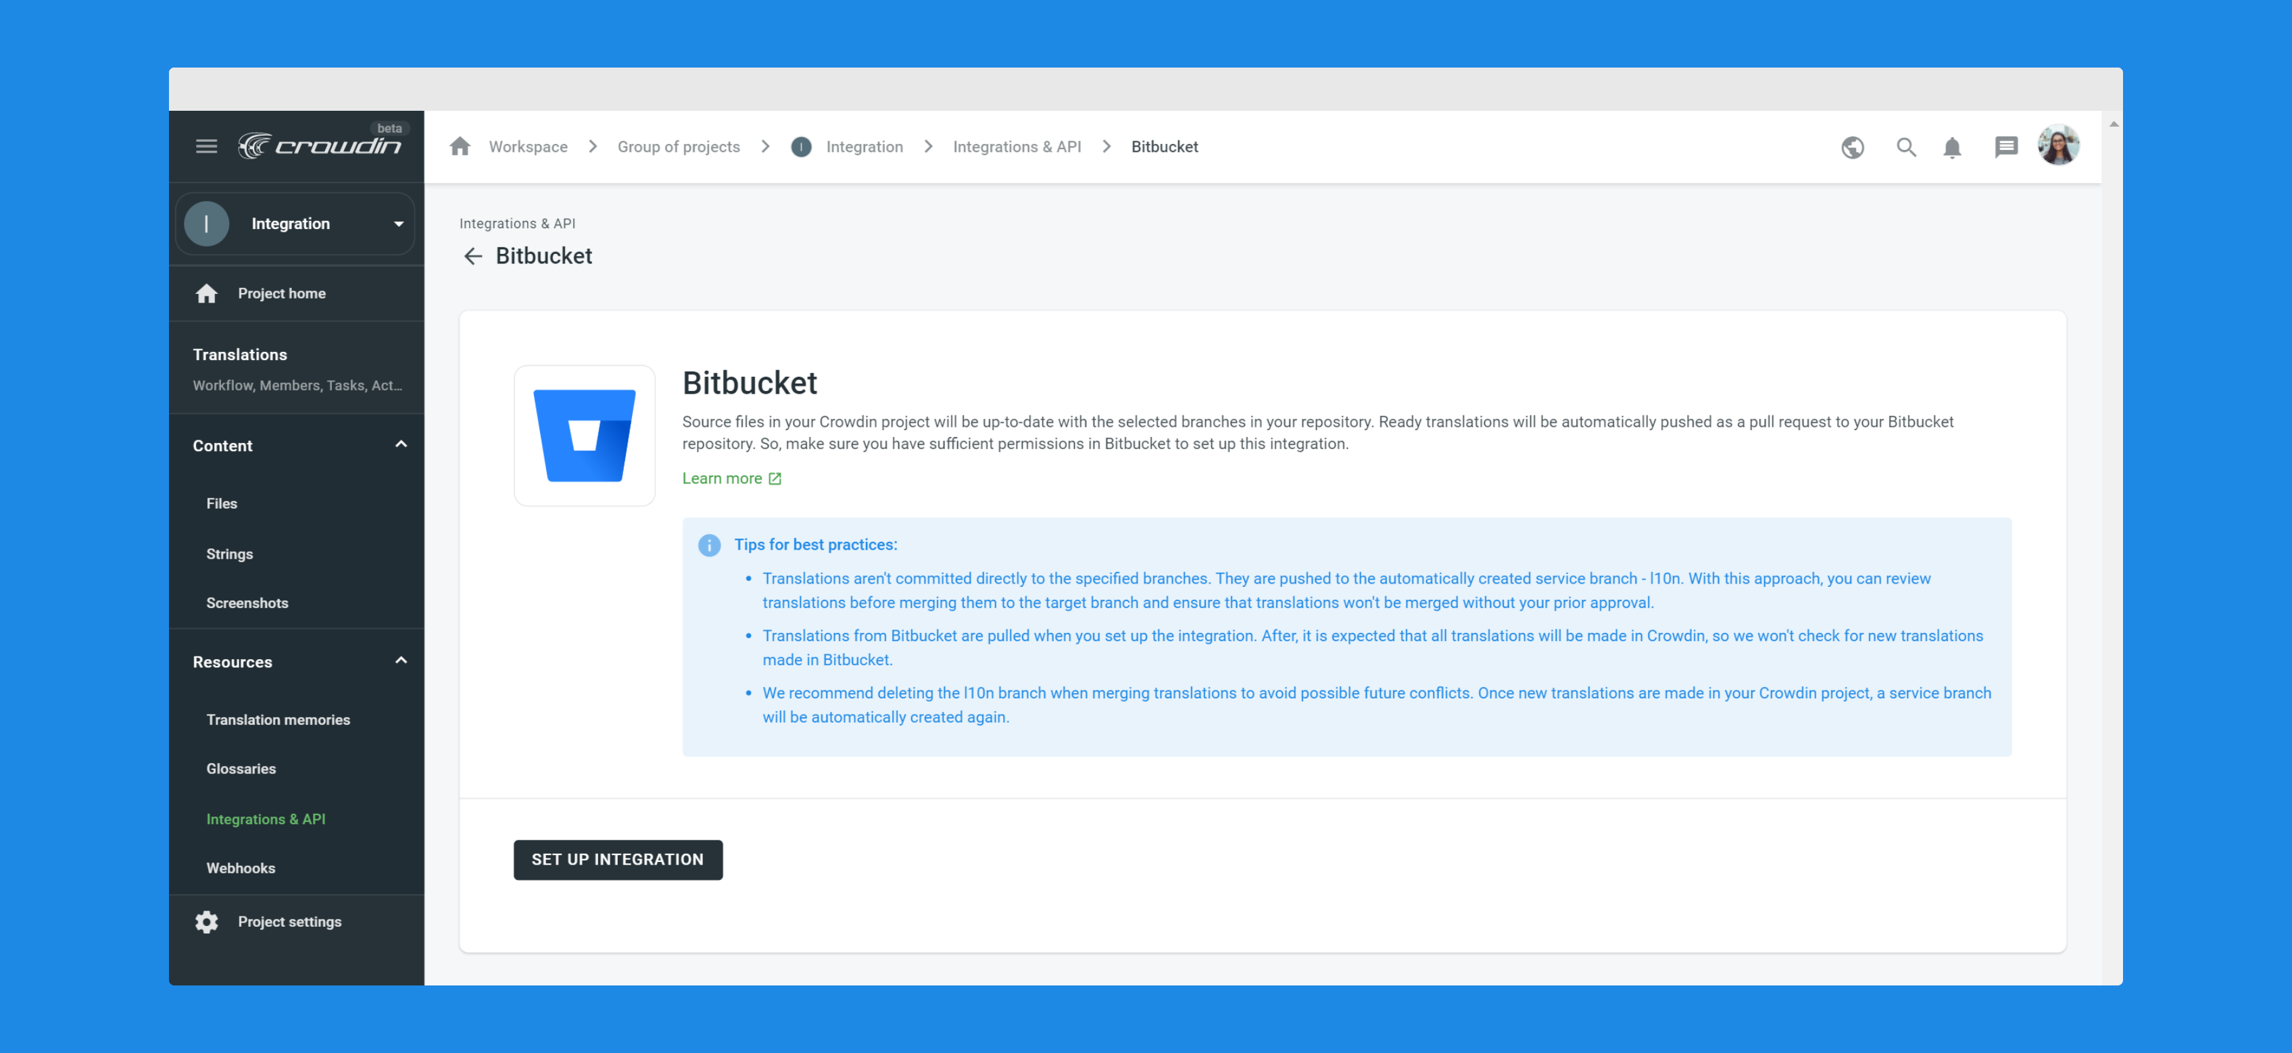This screenshot has height=1053, width=2292.
Task: Open the hamburger menu icon
Action: tap(206, 147)
